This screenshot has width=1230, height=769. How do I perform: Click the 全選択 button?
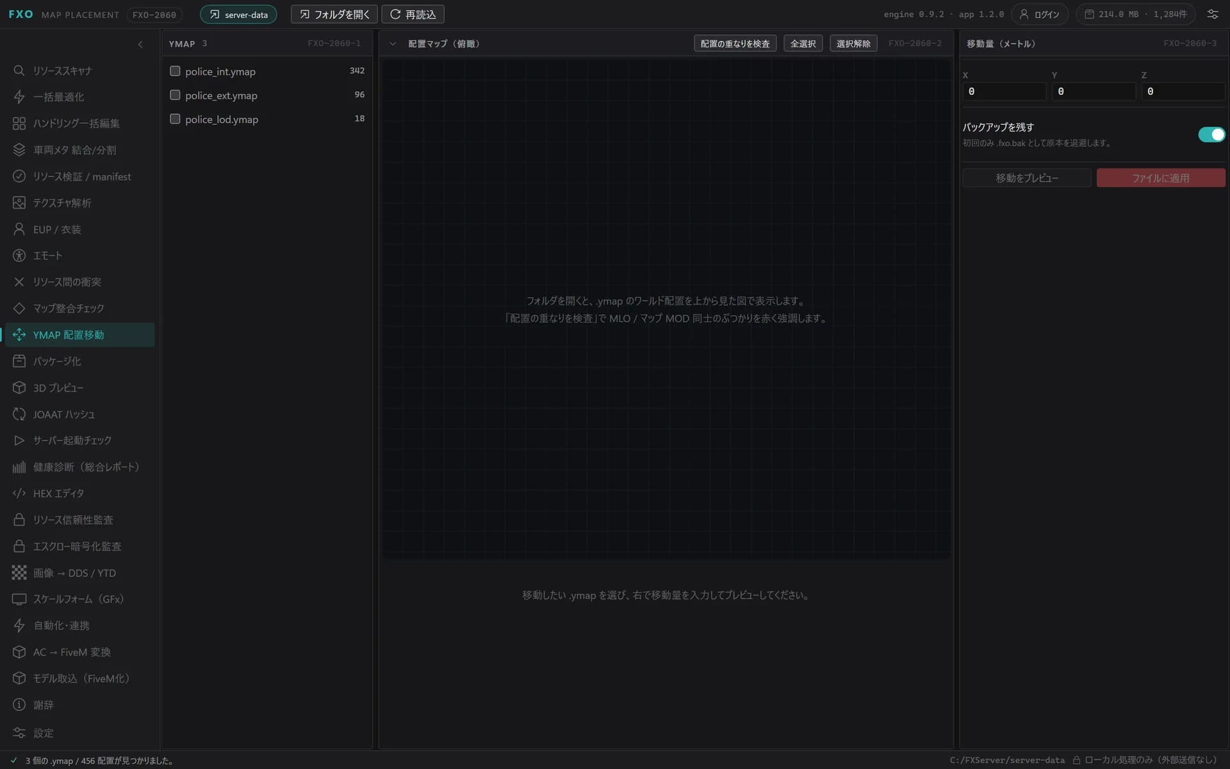pyautogui.click(x=803, y=44)
